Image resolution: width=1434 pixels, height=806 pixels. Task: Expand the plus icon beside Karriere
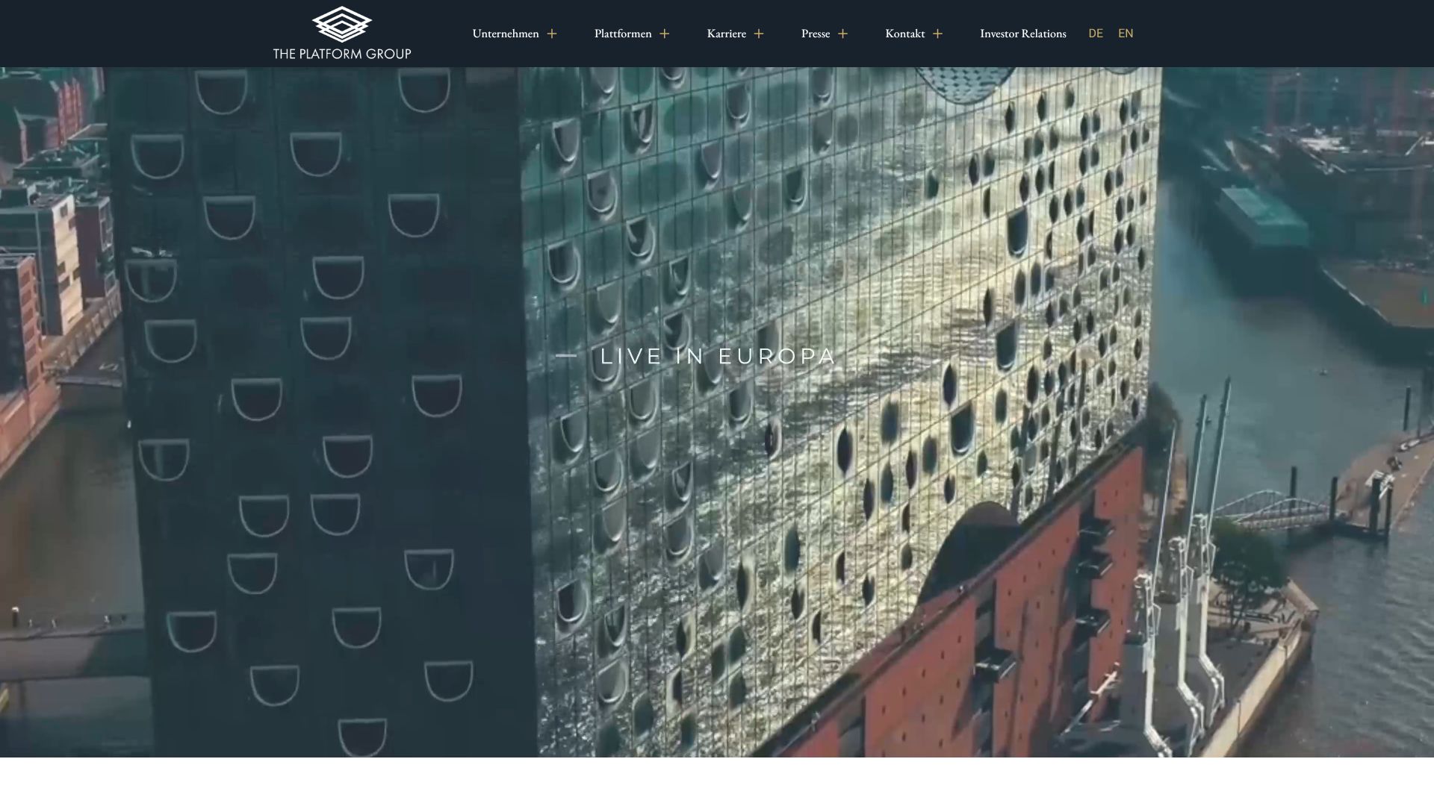tap(759, 34)
